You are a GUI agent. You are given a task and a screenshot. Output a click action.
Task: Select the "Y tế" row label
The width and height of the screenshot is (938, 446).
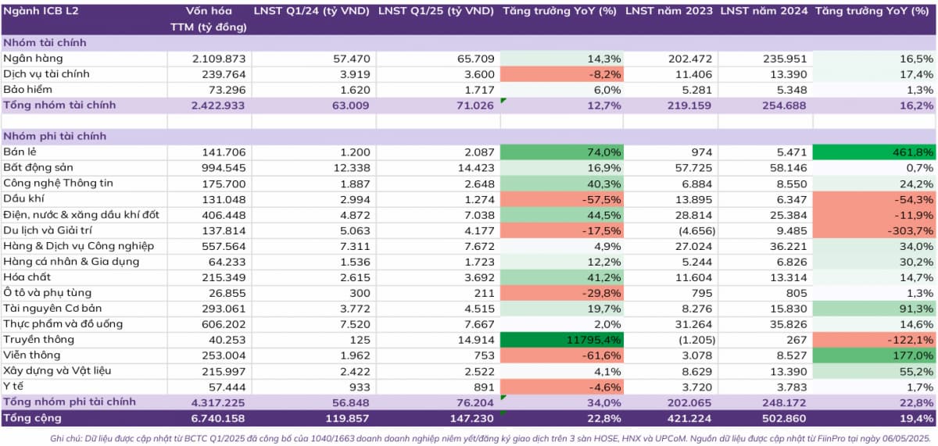(x=15, y=387)
